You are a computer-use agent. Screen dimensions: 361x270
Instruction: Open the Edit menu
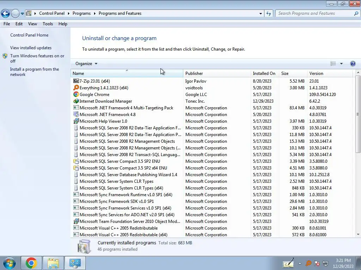click(x=19, y=24)
